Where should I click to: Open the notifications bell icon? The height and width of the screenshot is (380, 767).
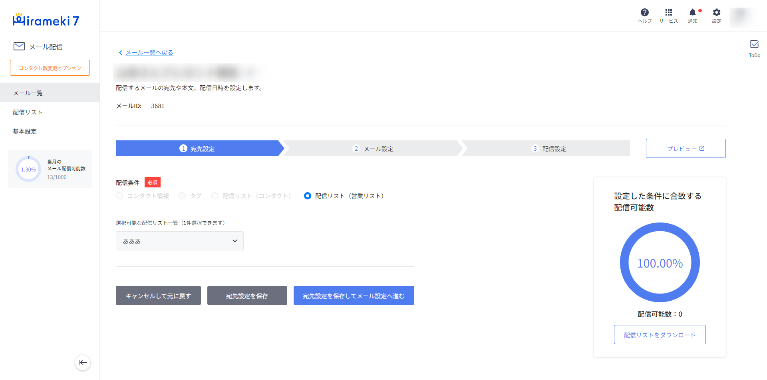[x=693, y=15]
